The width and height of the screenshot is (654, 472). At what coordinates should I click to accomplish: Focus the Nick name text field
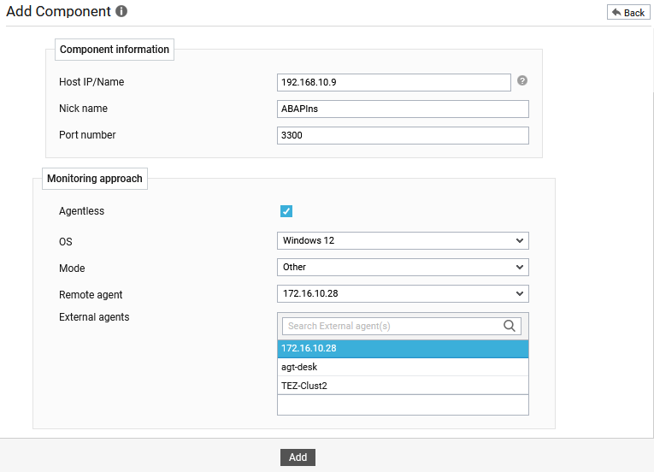(x=403, y=109)
